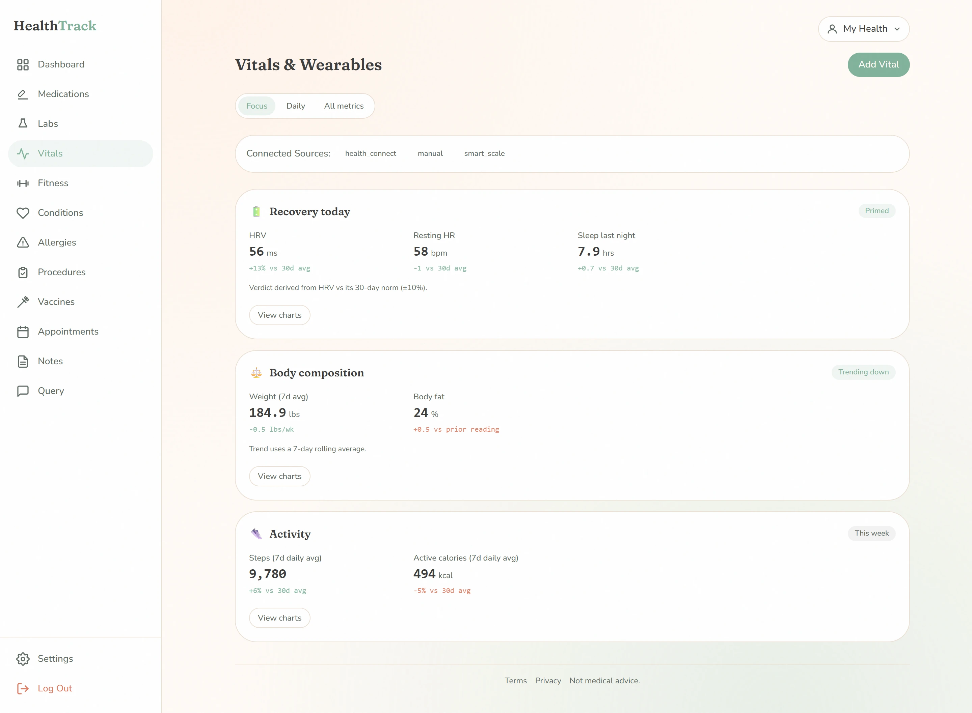Open the Dashboard grid icon
This screenshot has height=713, width=972.
(x=23, y=64)
